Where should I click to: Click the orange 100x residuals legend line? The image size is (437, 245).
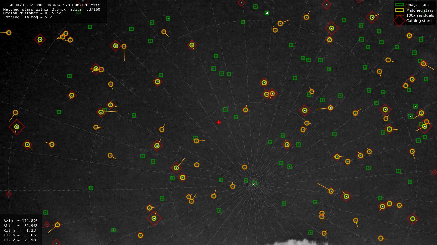coord(399,15)
